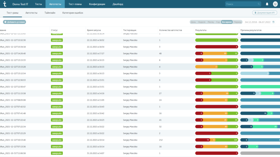The image size is (280, 157).
Task: Open the Дашборд section
Action: click(x=118, y=4)
